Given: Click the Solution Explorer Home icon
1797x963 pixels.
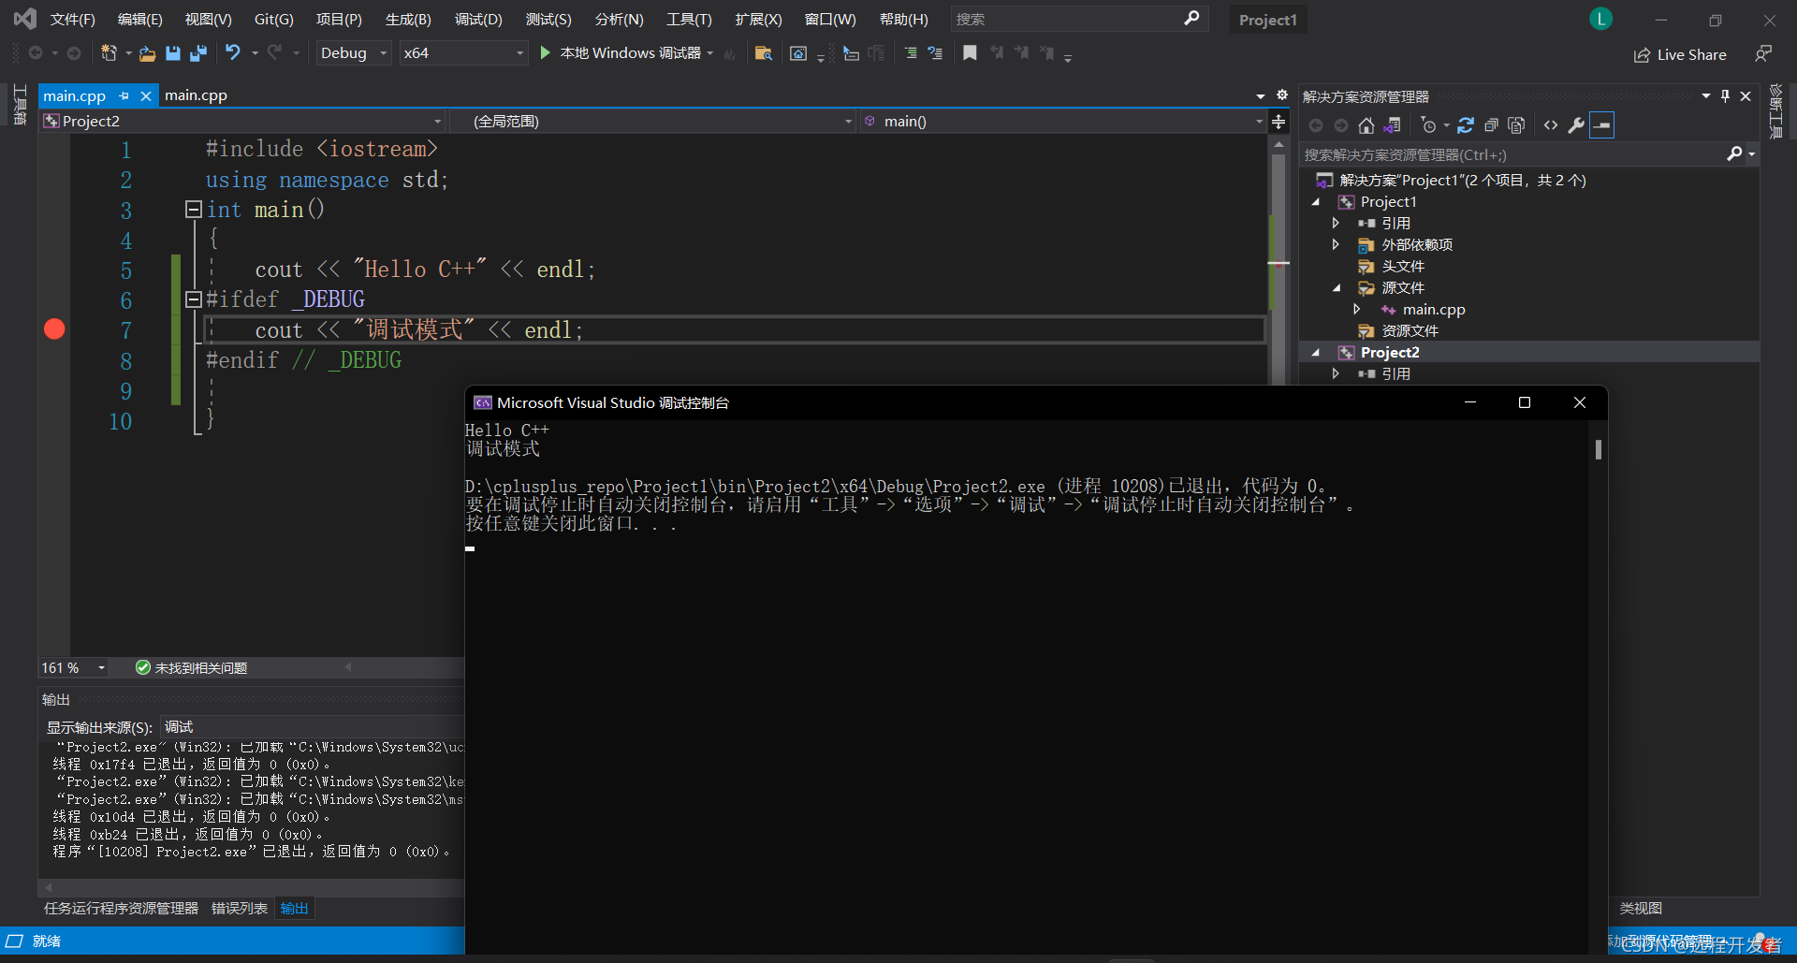Looking at the screenshot, I should pyautogui.click(x=1366, y=125).
